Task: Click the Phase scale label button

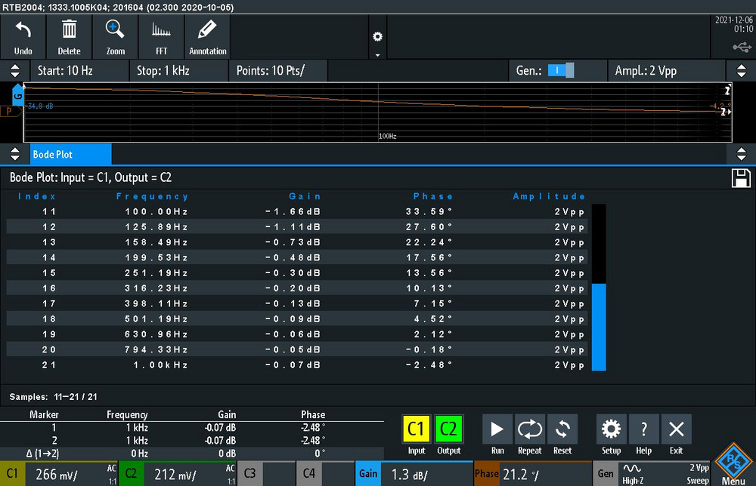Action: 486,474
